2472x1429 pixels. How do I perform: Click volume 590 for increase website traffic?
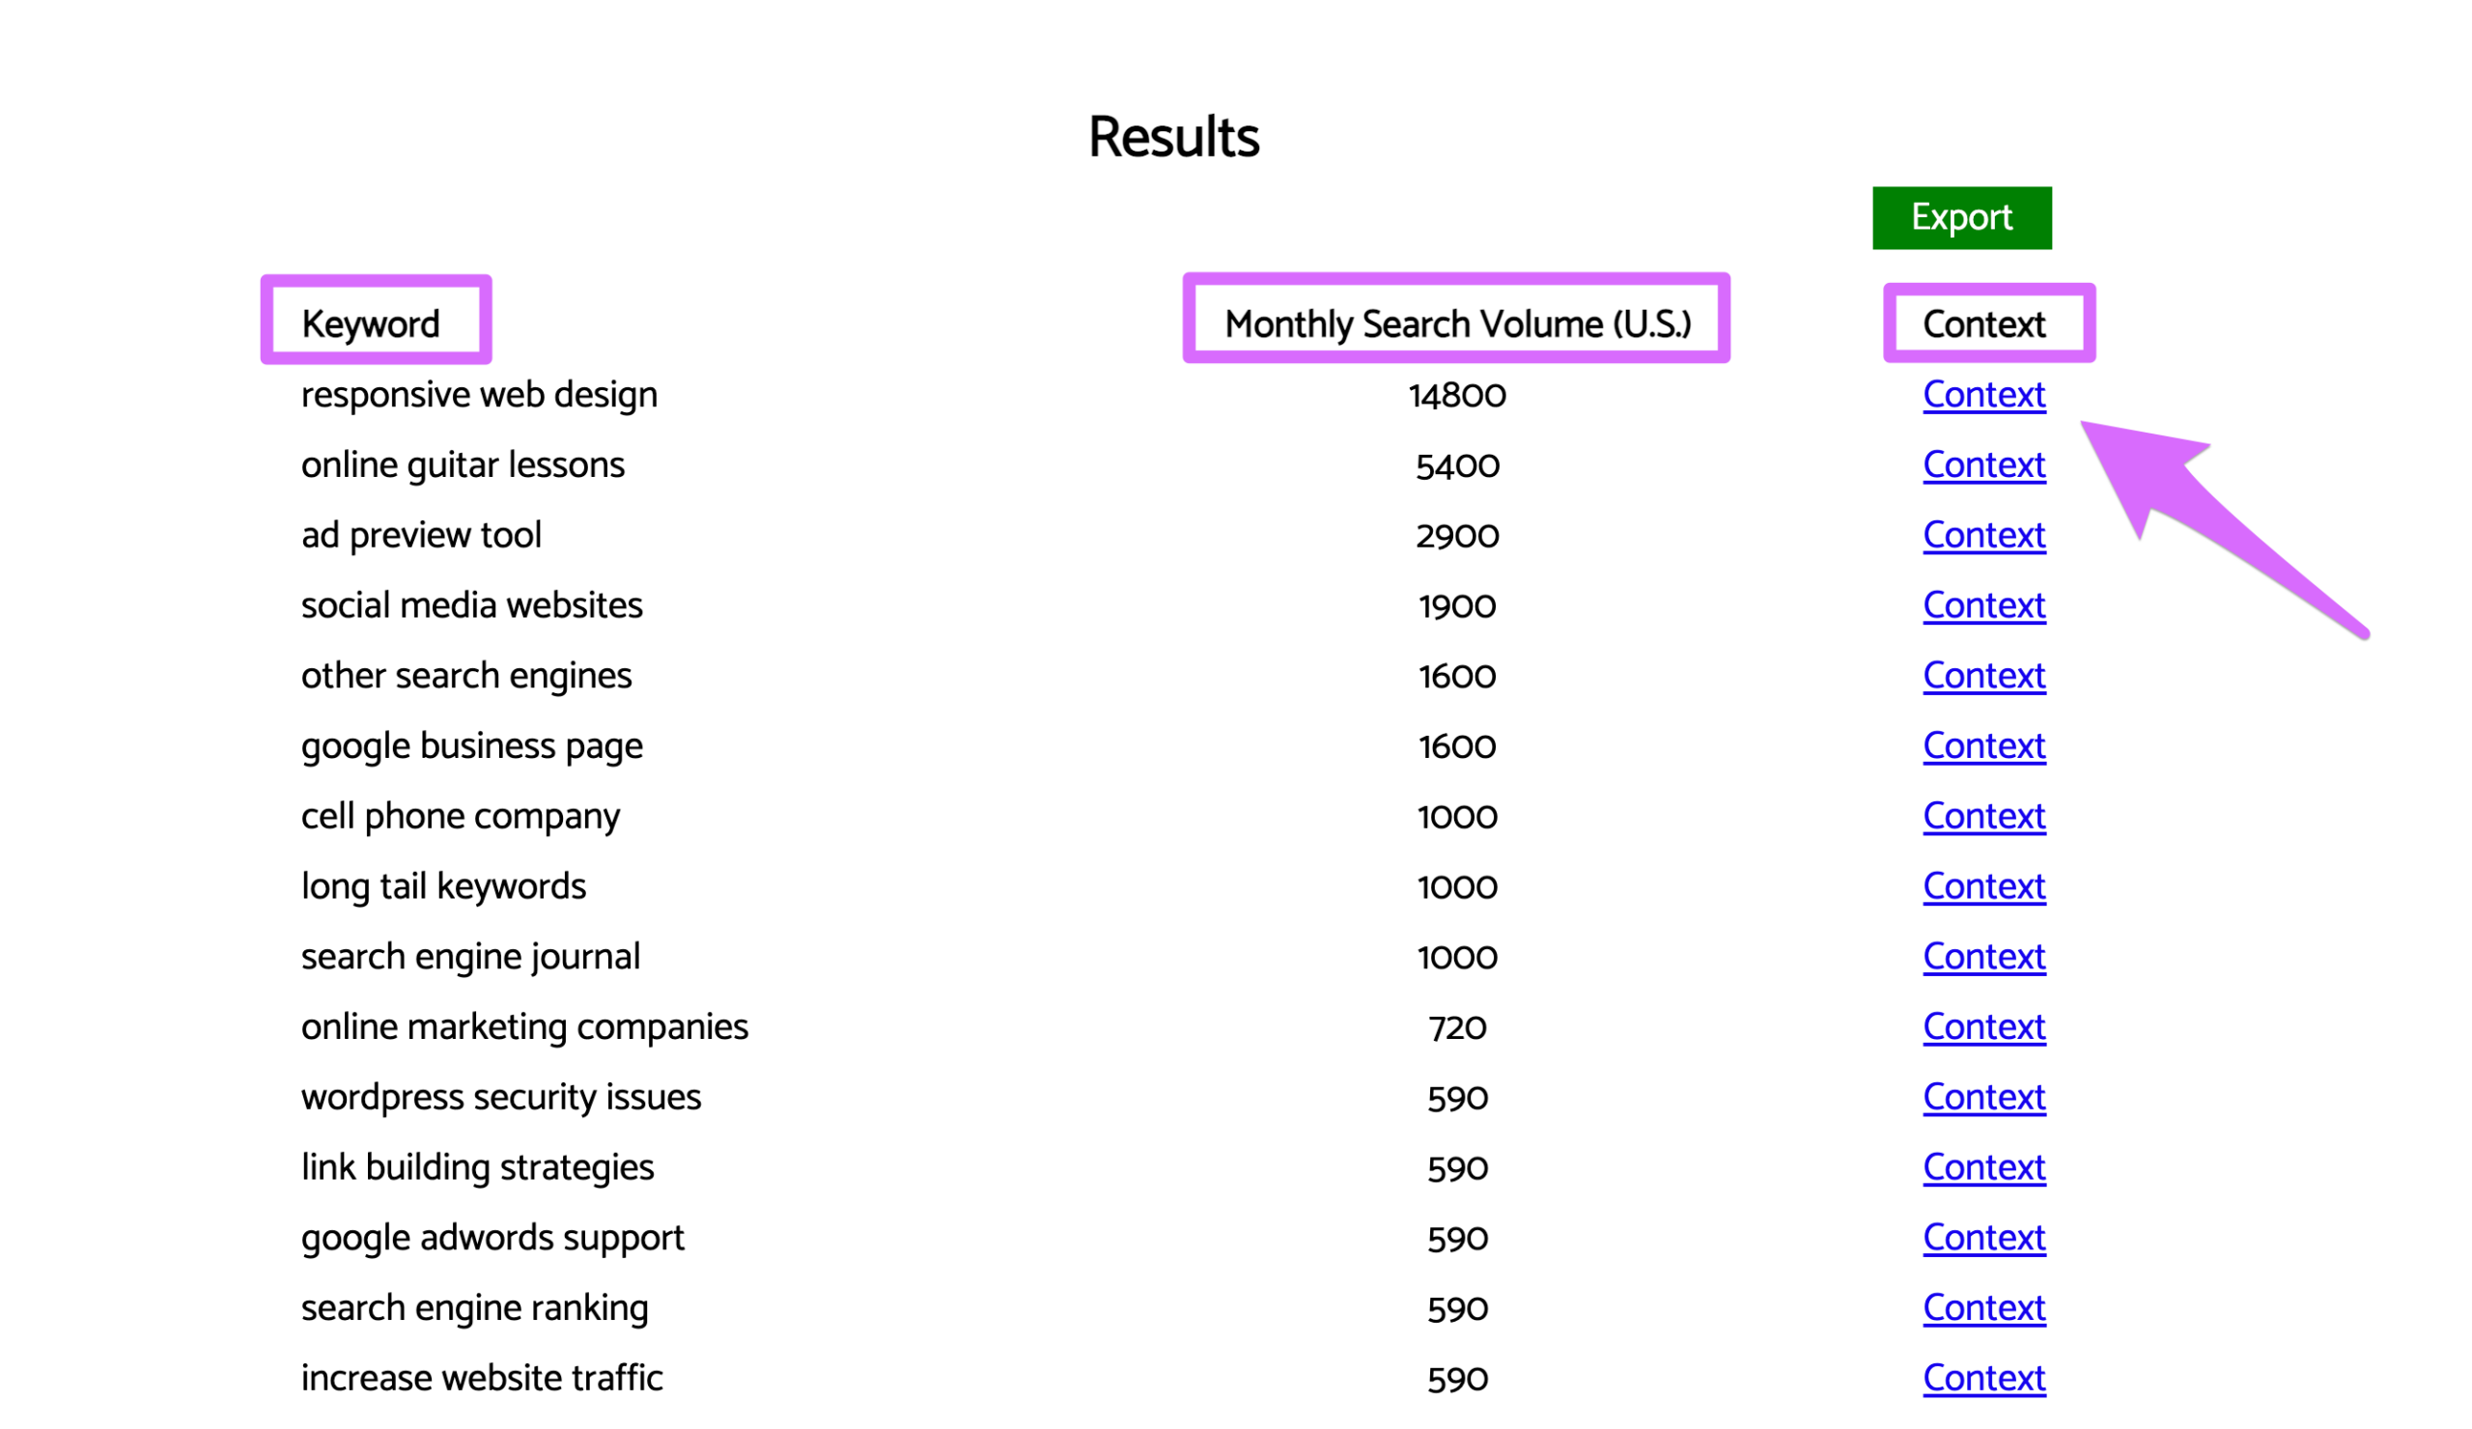1457,1380
